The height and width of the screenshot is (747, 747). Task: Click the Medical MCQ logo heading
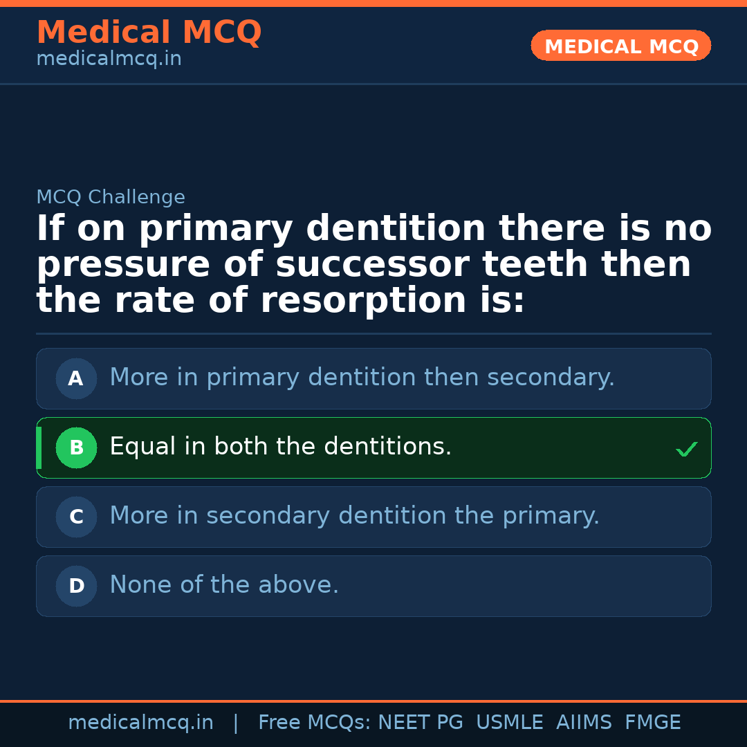tap(149, 33)
